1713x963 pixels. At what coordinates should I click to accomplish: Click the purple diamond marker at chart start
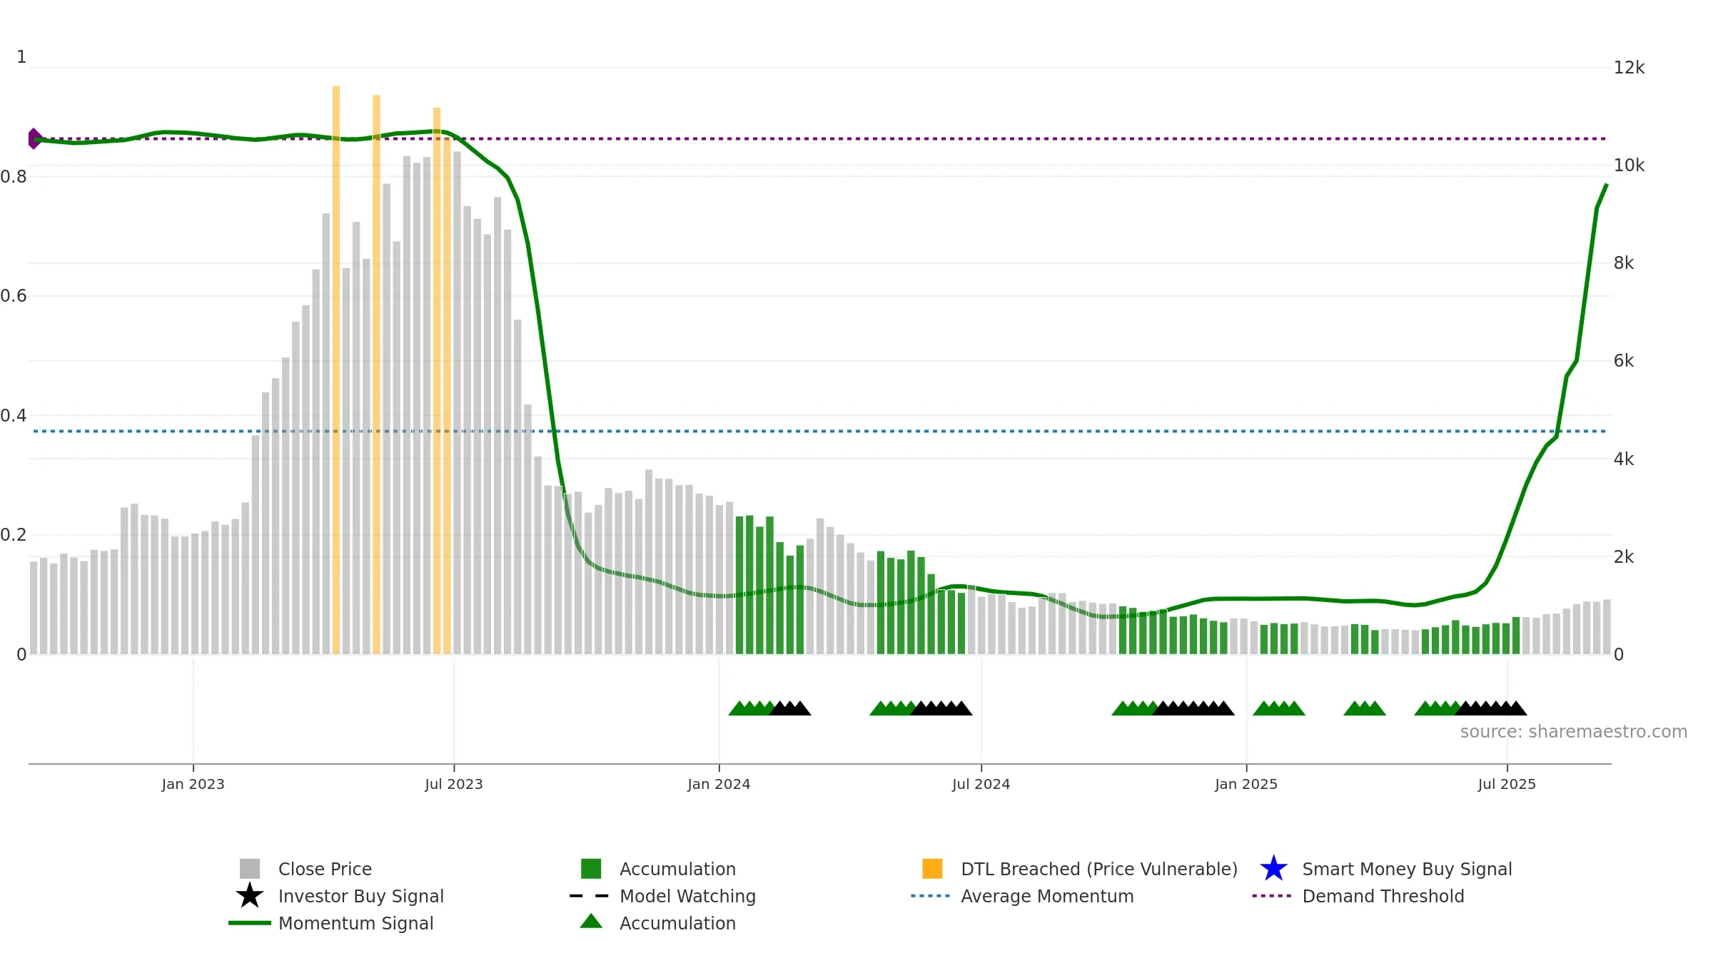click(34, 138)
